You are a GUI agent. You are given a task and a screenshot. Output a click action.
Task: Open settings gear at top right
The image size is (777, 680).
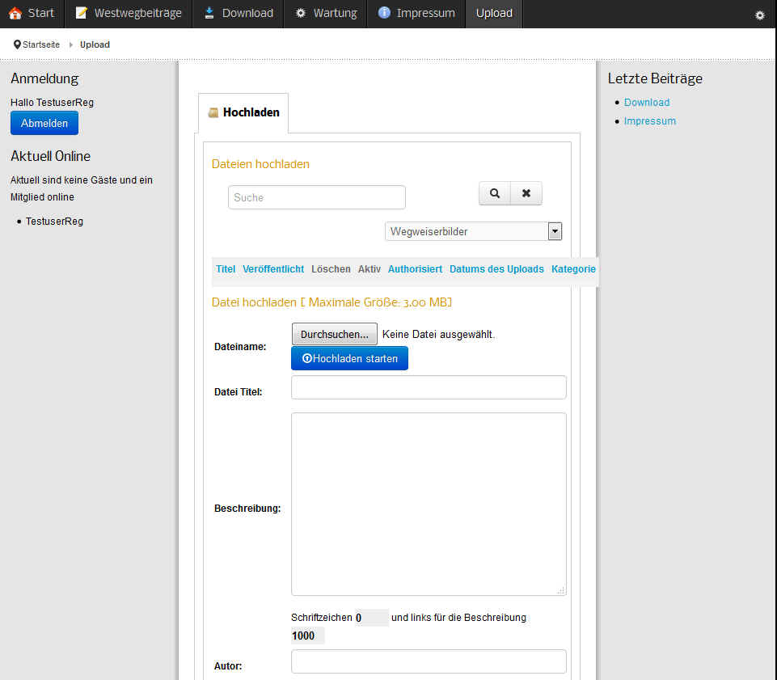[759, 15]
